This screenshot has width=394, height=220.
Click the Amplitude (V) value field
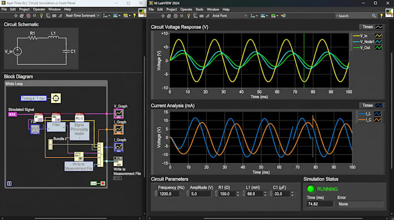[x=200, y=194]
